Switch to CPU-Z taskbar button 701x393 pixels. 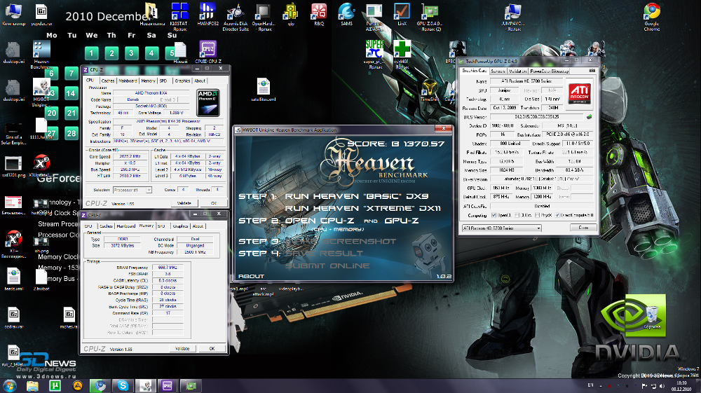click(x=168, y=385)
